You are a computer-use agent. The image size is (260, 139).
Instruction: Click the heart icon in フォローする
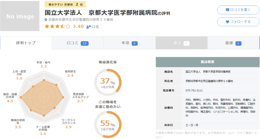click(x=227, y=22)
